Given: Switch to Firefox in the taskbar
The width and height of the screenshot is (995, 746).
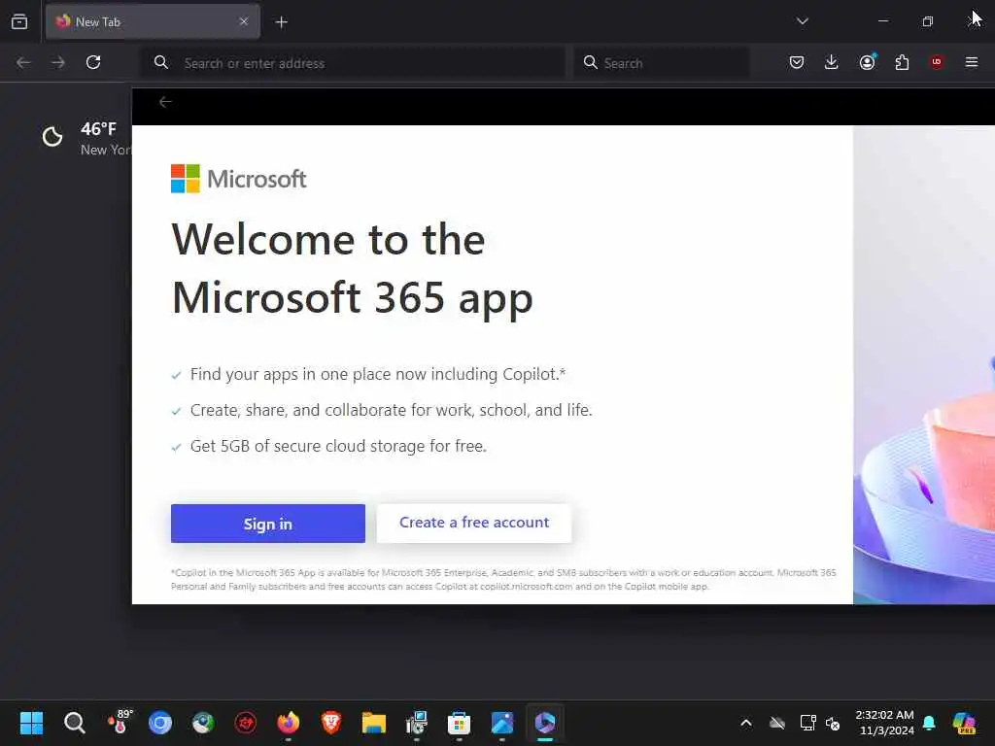Looking at the screenshot, I should pos(288,723).
